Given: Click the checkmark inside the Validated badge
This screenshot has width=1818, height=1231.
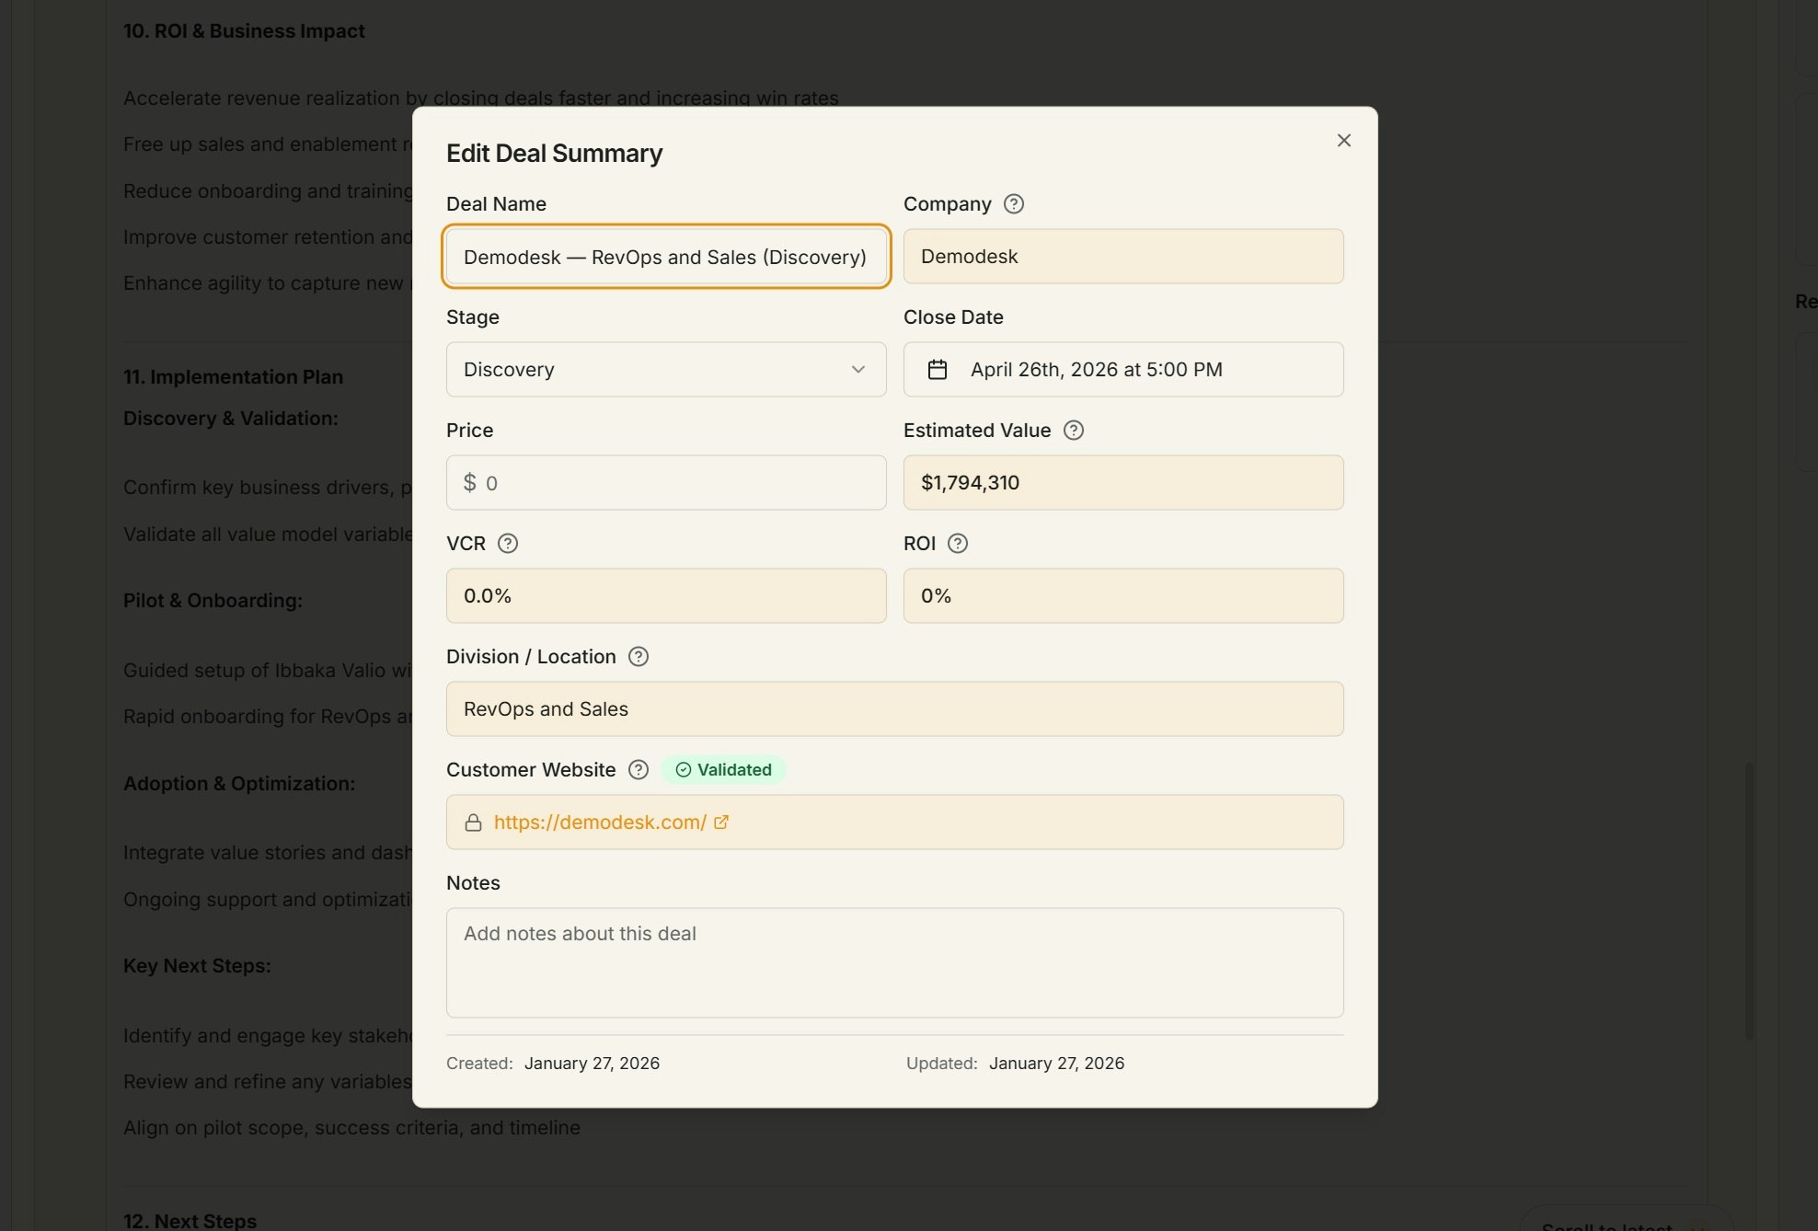Looking at the screenshot, I should pyautogui.click(x=684, y=770).
